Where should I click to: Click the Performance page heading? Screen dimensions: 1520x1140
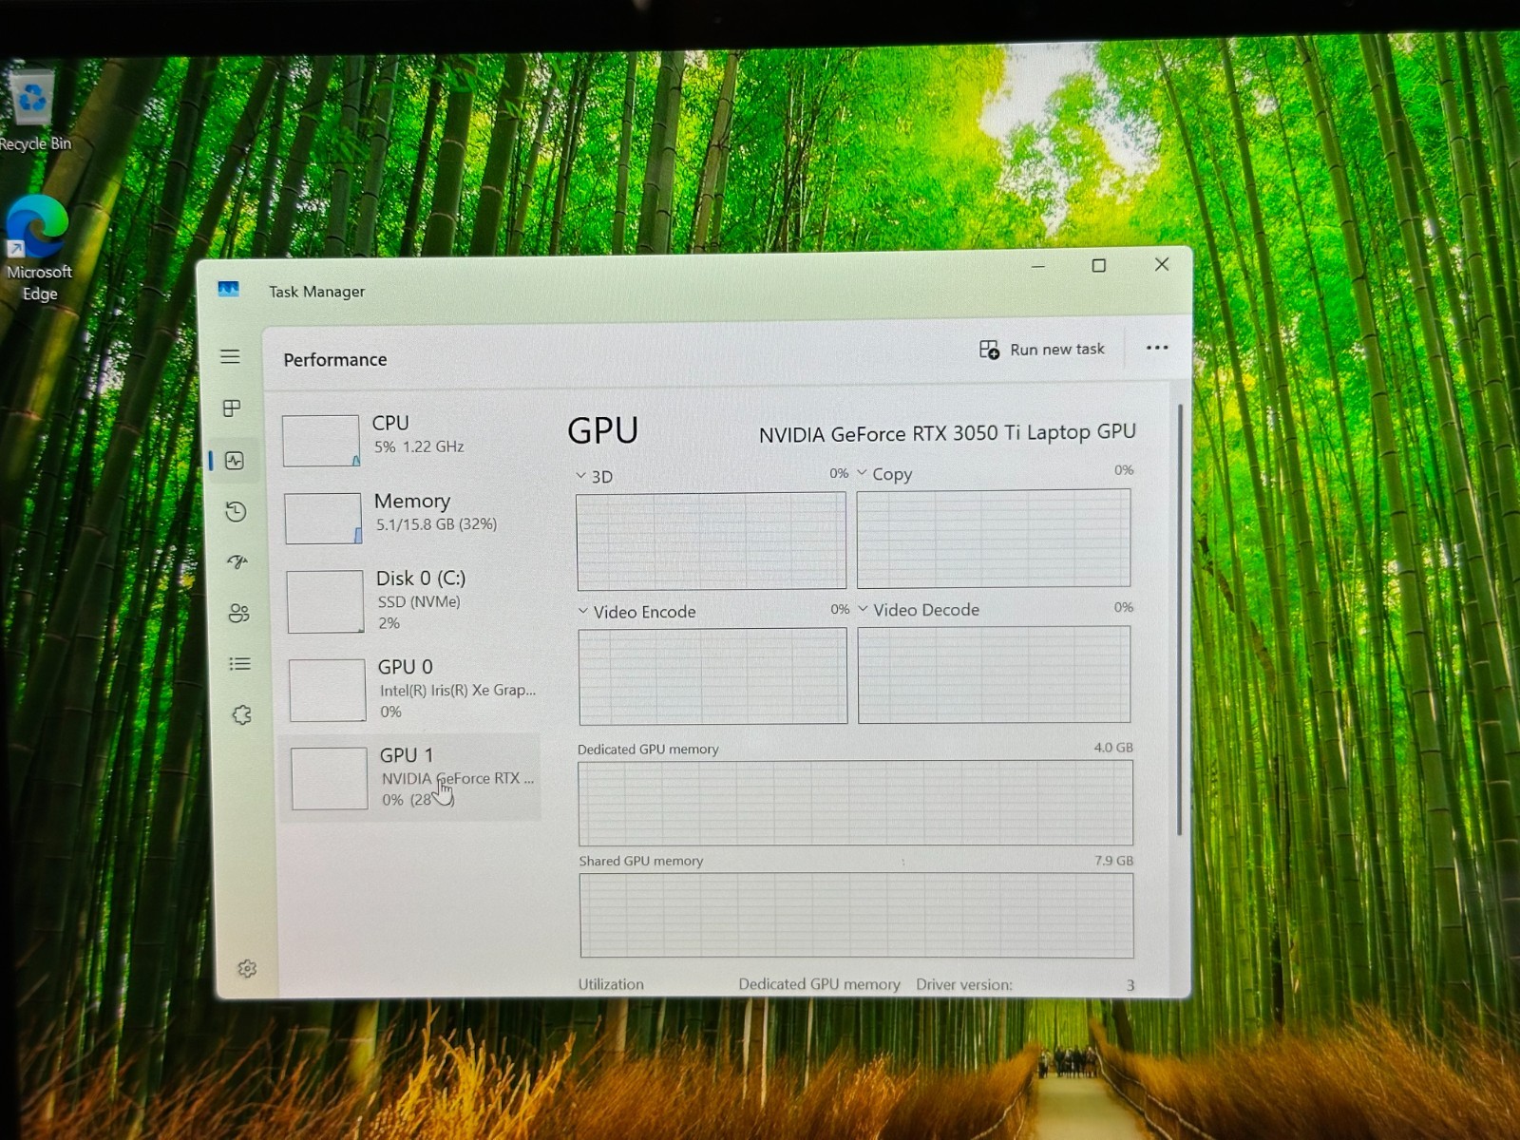click(335, 360)
